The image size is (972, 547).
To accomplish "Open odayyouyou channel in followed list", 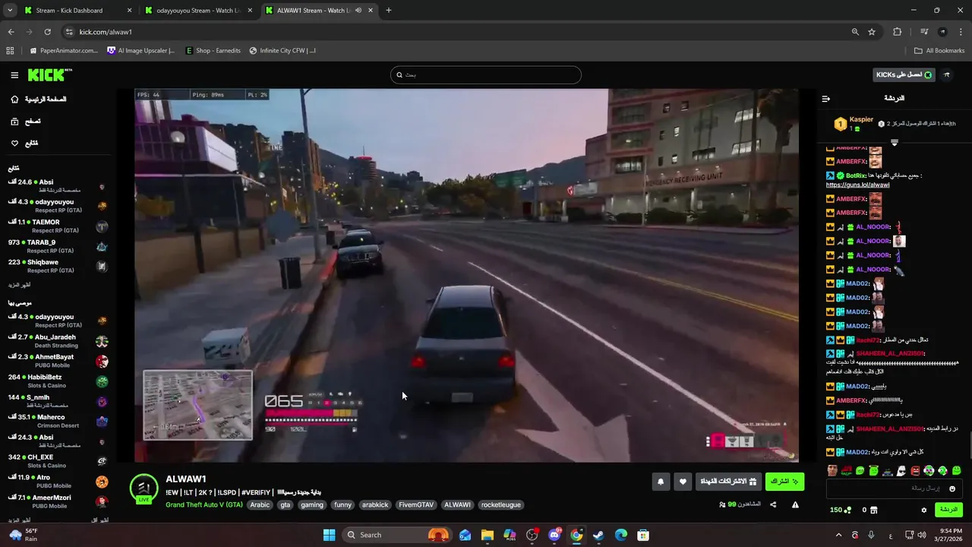I will click(x=58, y=206).
